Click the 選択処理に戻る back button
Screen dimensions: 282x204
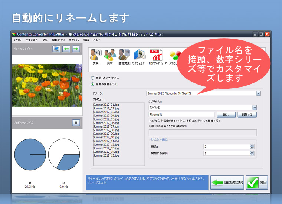pos(227,182)
